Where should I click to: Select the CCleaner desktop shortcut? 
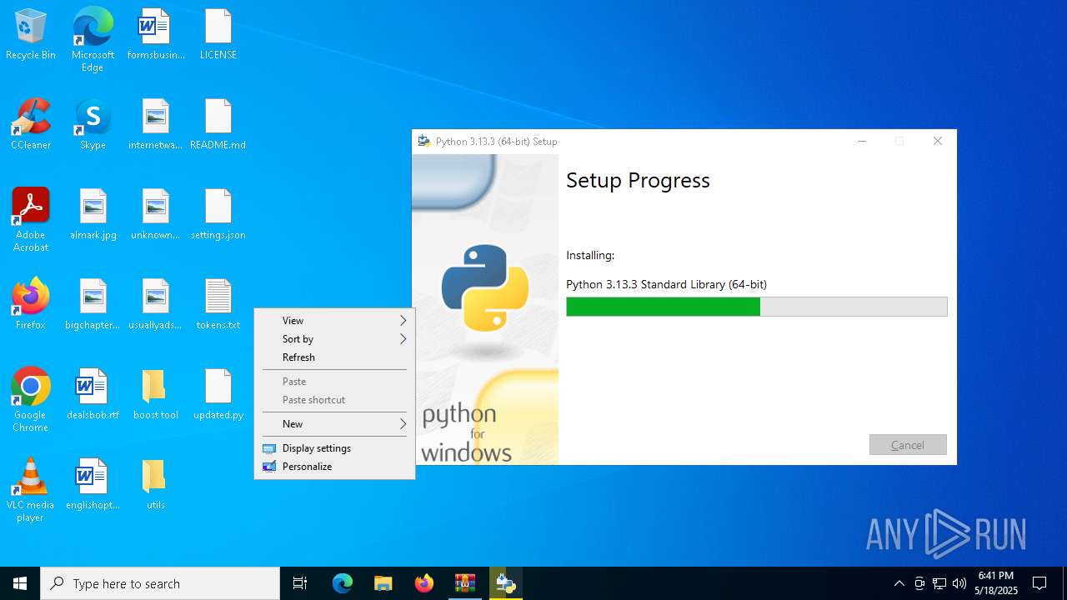point(31,125)
